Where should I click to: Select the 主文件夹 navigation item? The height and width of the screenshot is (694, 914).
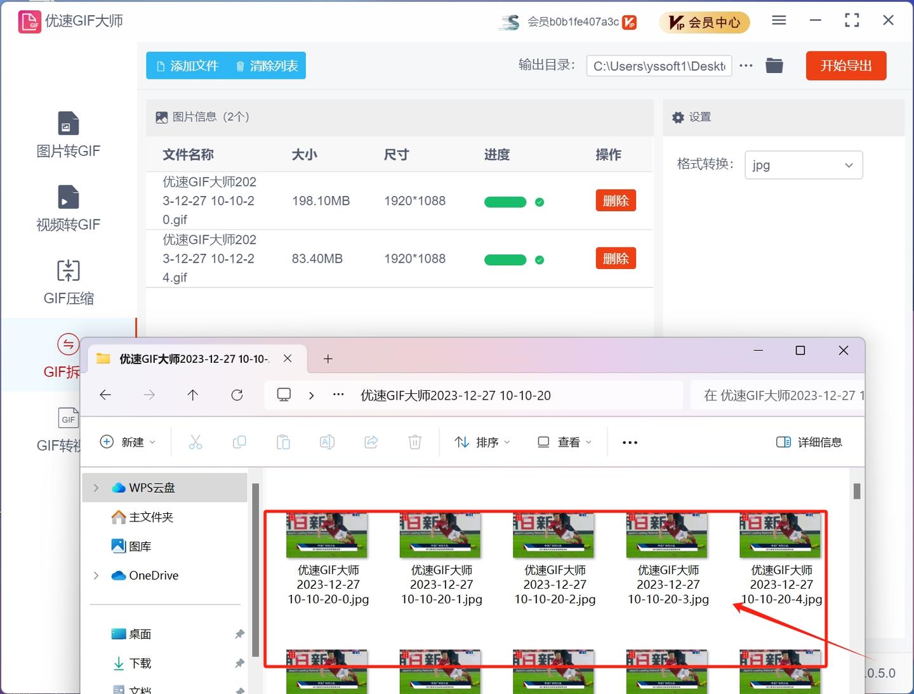[x=142, y=517]
